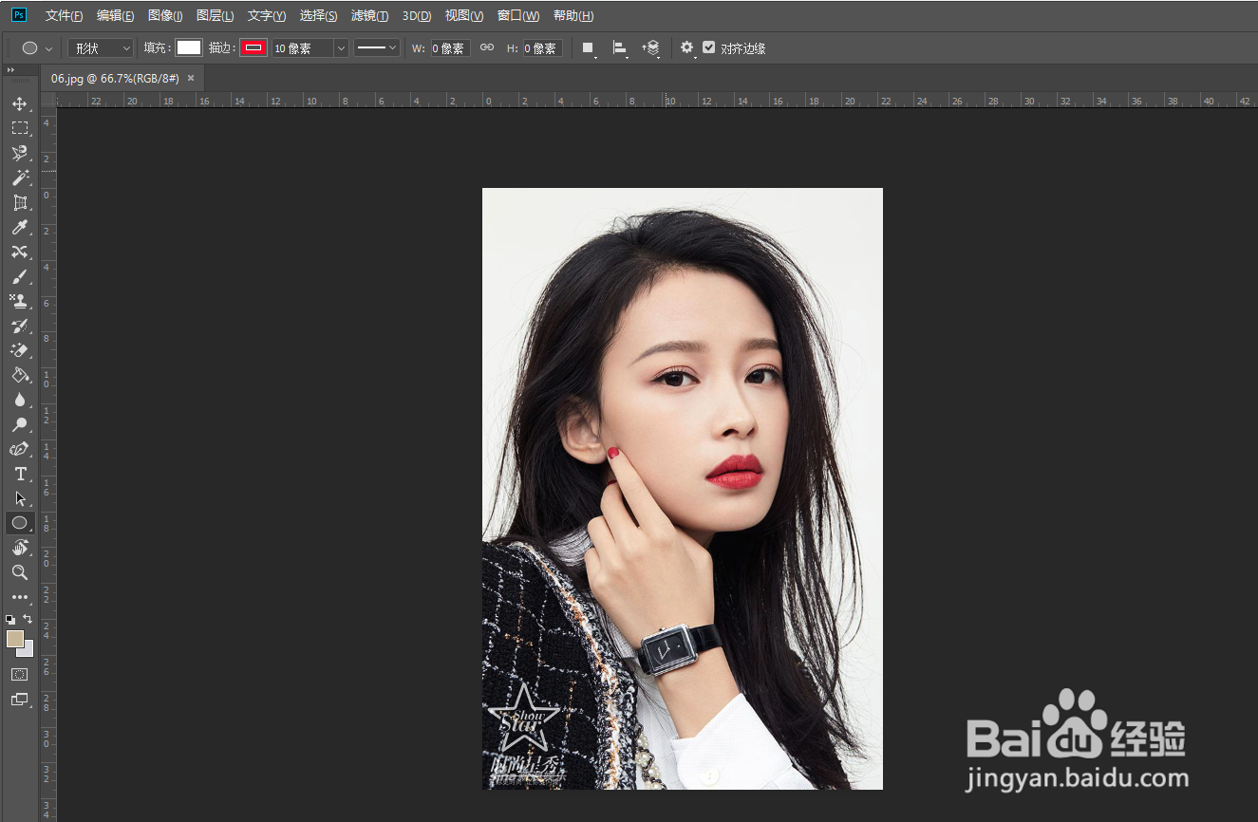Open the stroke width dropdown arrow
This screenshot has height=822, width=1258.
[341, 48]
